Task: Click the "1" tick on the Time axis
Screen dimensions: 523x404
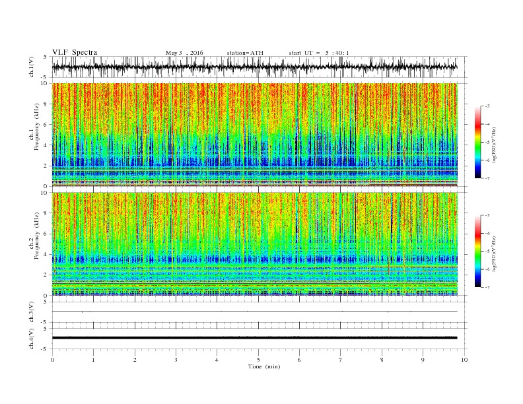Action: (93, 360)
